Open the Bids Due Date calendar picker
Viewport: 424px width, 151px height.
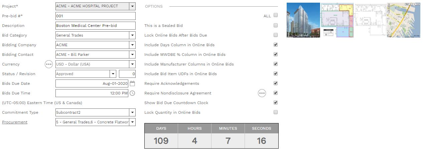[132, 83]
